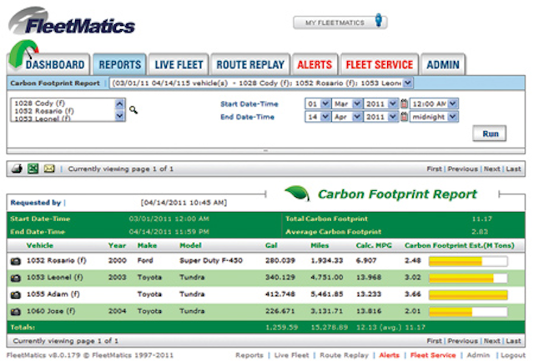Click the Last link in bottom pager
534x362 pixels.
pos(513,341)
